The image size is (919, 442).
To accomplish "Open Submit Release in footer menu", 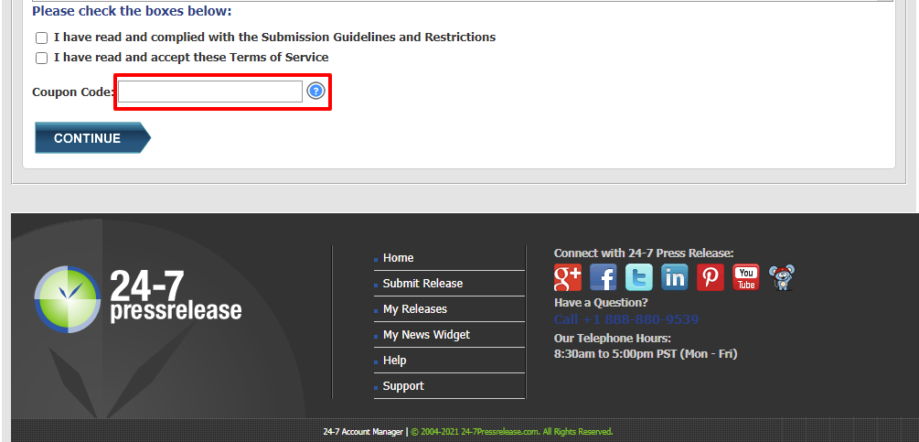I will [x=422, y=283].
